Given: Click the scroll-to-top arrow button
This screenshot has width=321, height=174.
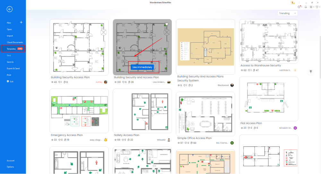Looking at the screenshot, I should click(311, 72).
